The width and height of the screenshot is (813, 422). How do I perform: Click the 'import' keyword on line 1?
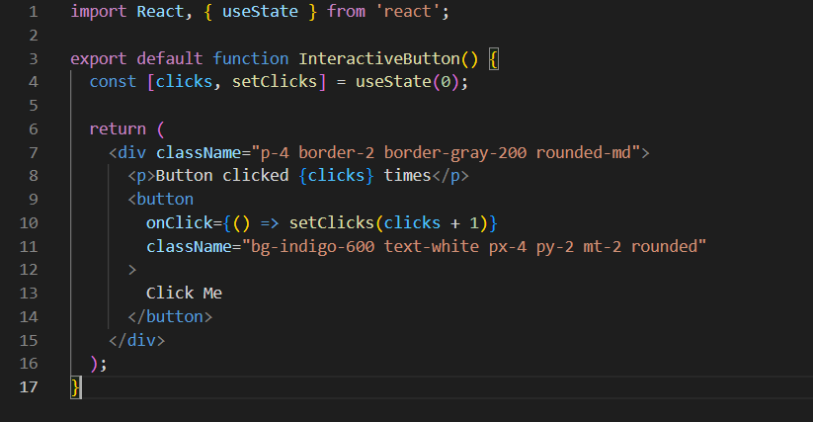pos(99,12)
